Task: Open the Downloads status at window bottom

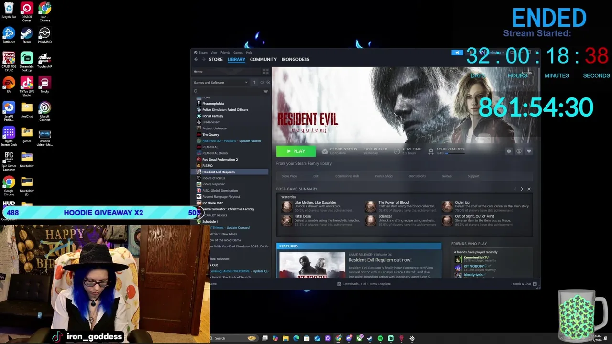Action: click(x=364, y=284)
